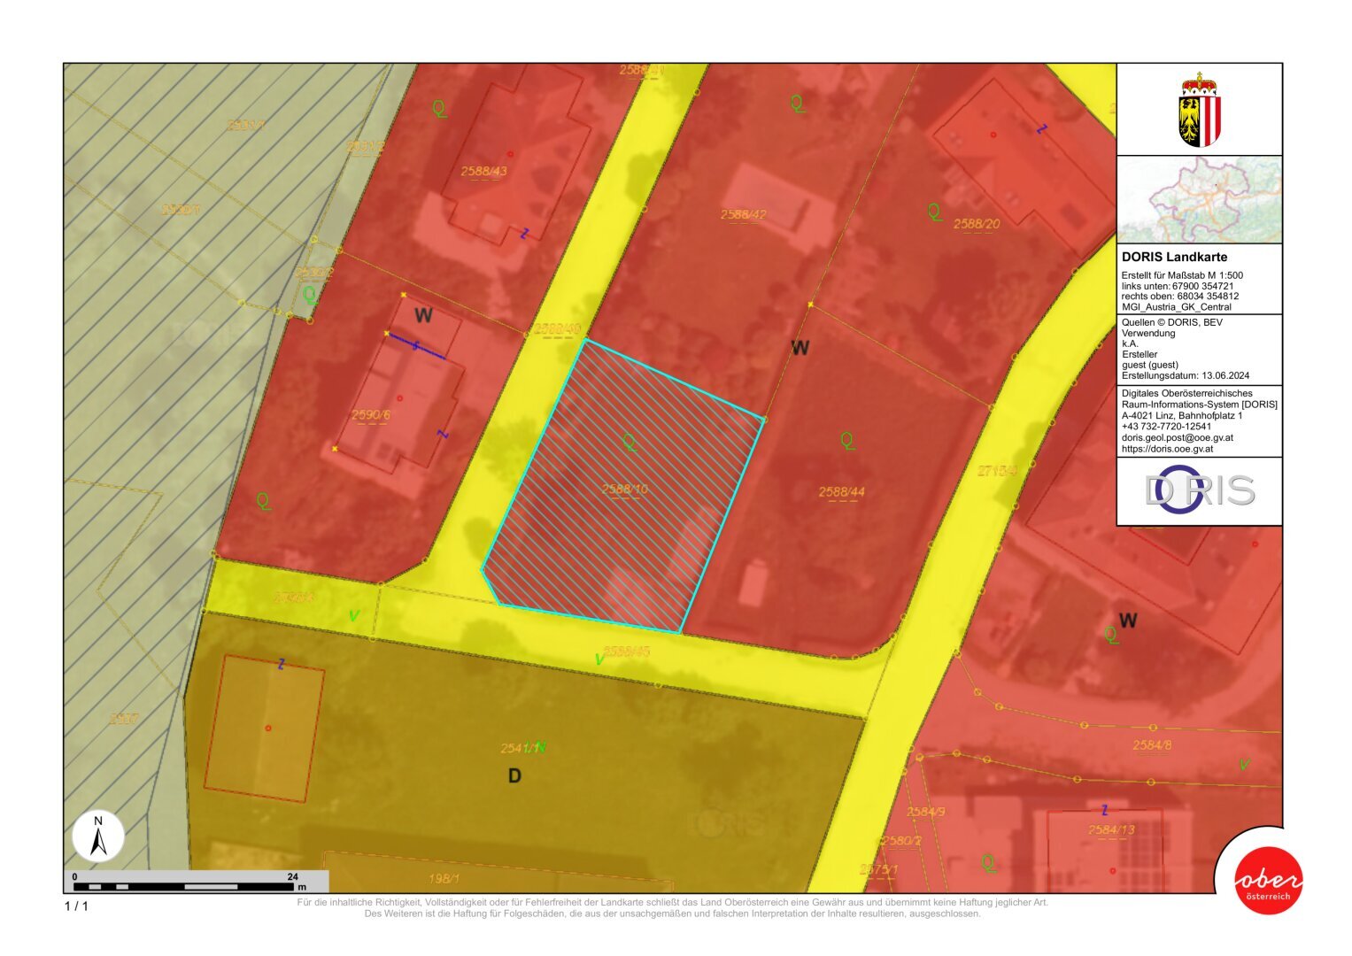The height and width of the screenshot is (956, 1352).
Task: Click the Upper Austria coat of arms
Action: point(1200,110)
